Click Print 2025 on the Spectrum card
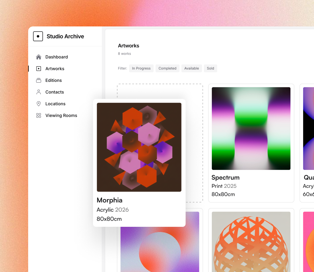The width and height of the screenshot is (314, 272). [x=224, y=186]
